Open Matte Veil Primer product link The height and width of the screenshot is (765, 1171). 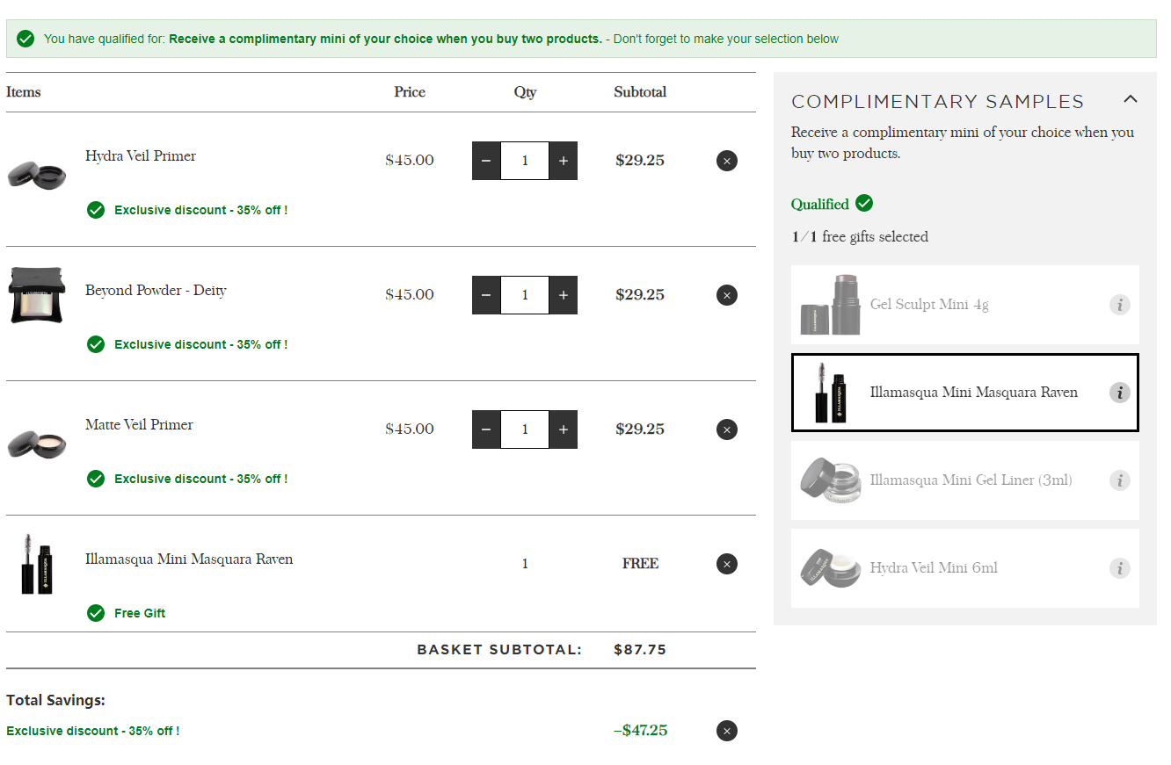click(139, 425)
